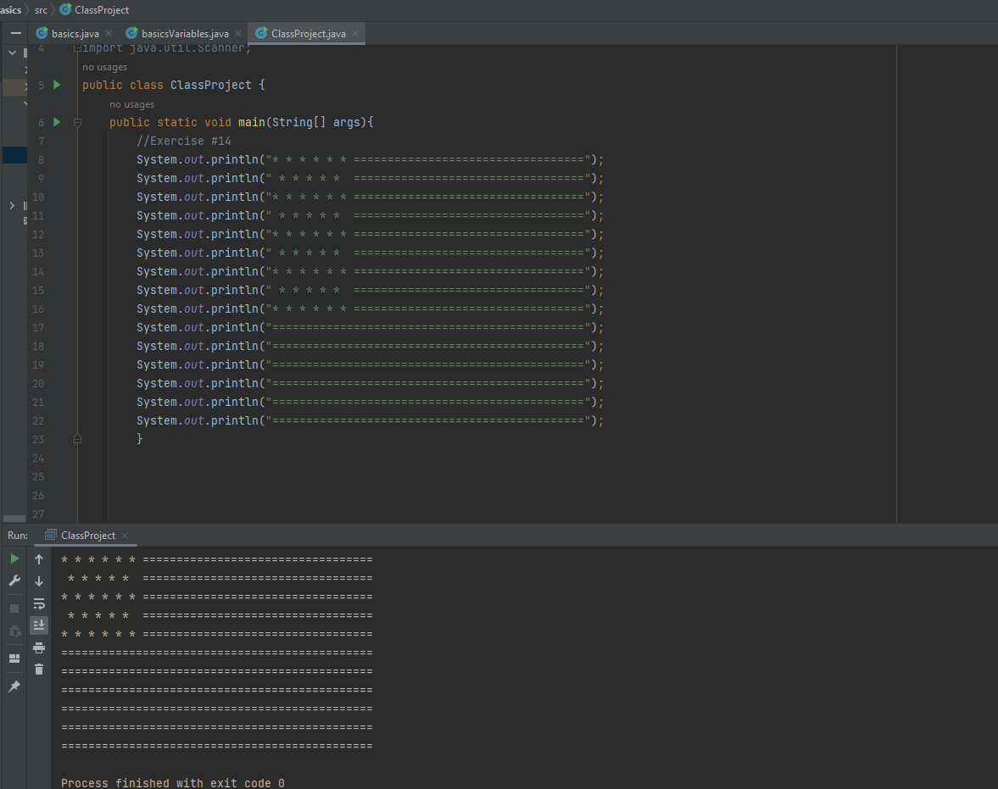Click the Run tab console icon
Image resolution: width=998 pixels, height=789 pixels.
pyautogui.click(x=51, y=535)
